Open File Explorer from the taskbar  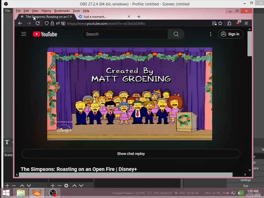tap(21, 193)
